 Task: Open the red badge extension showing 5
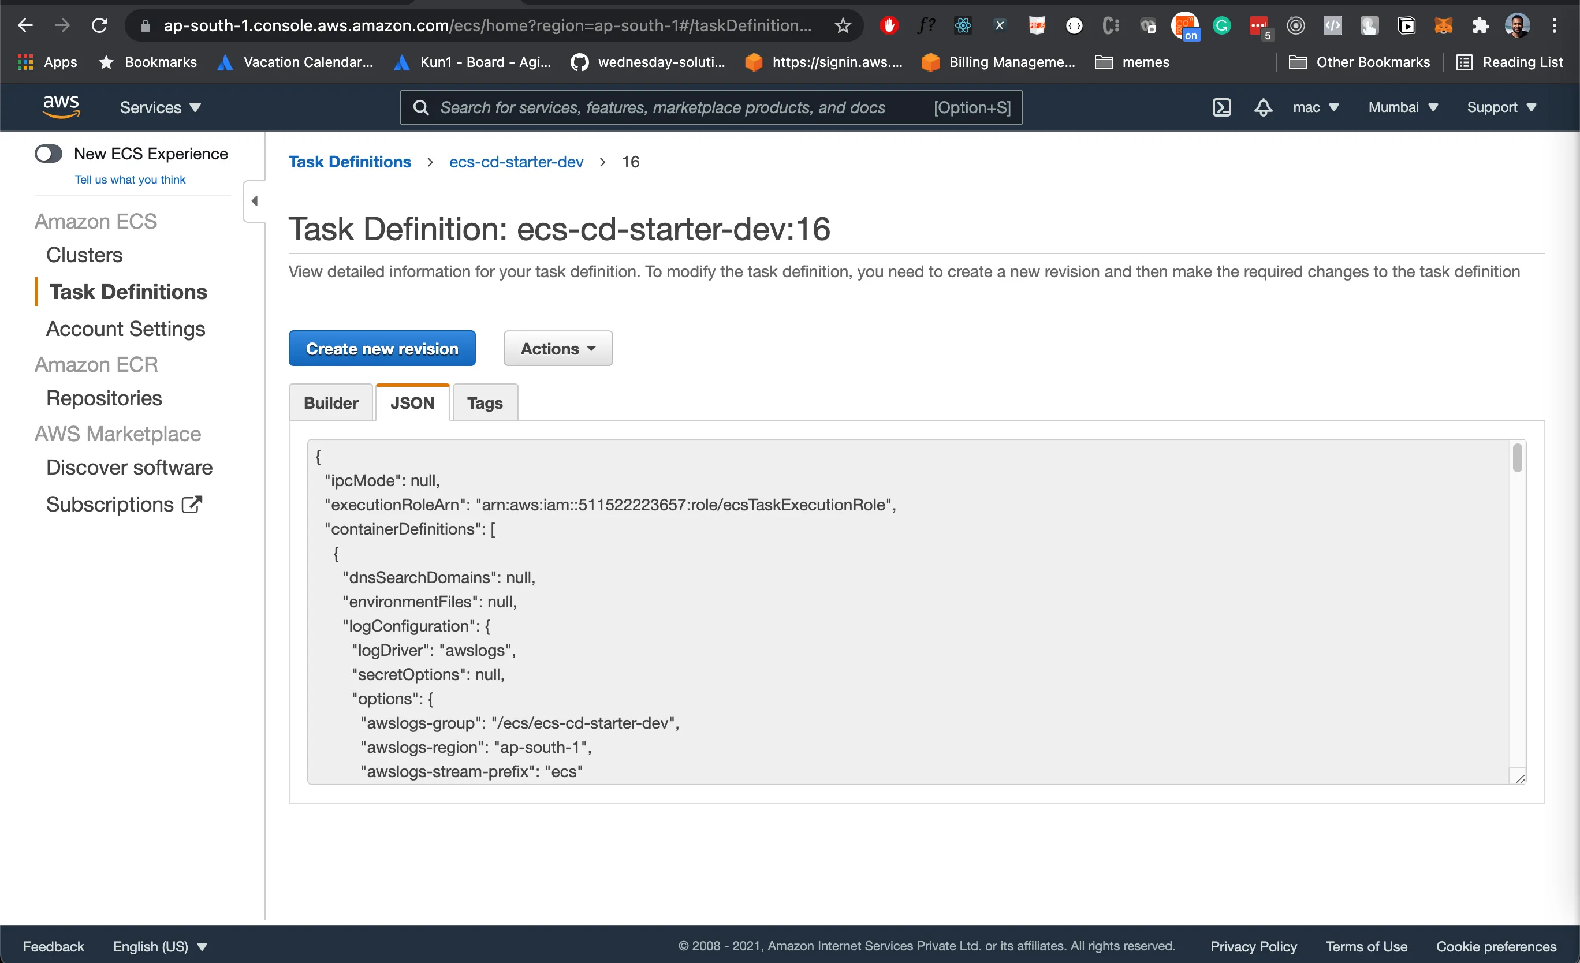point(1260,27)
